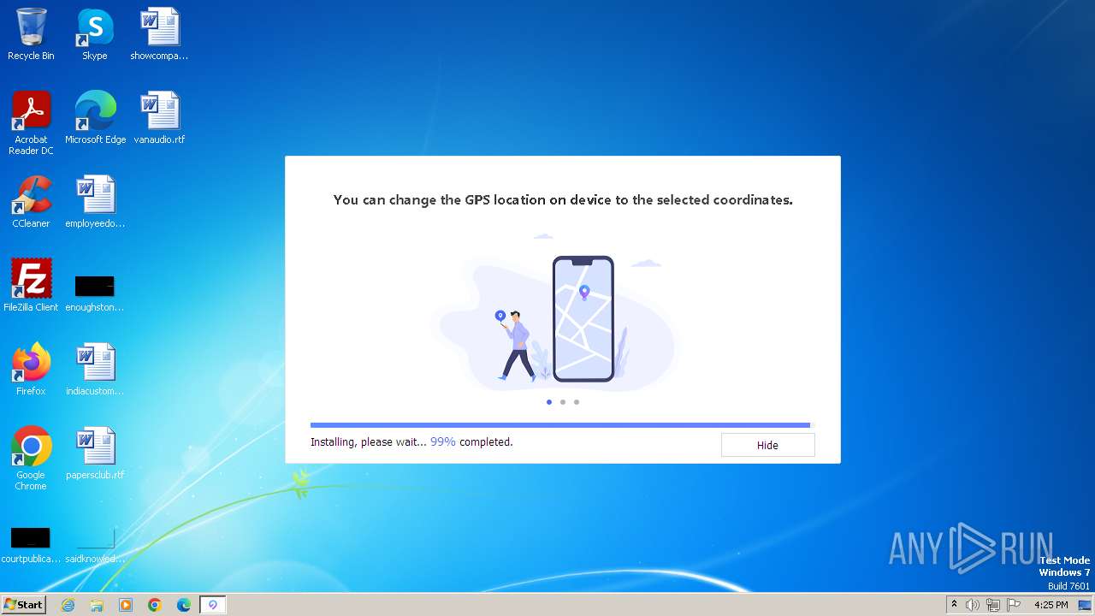
Task: Launch Acrobat Reader DC shortcut
Action: pos(31,122)
